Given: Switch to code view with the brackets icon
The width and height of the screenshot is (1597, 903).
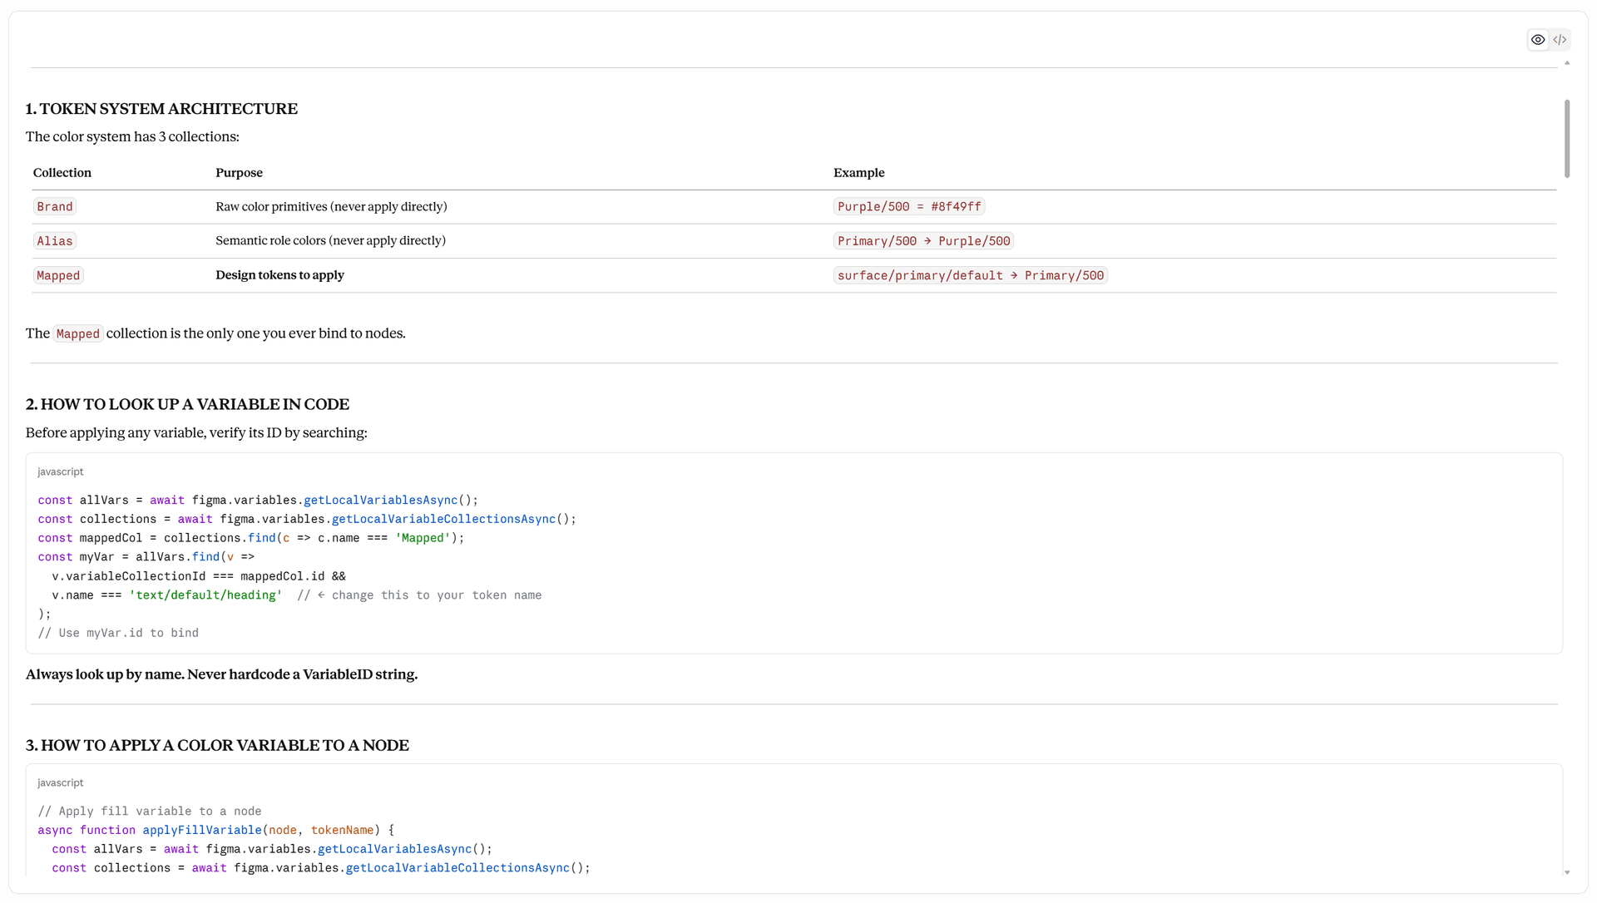Looking at the screenshot, I should [1560, 40].
